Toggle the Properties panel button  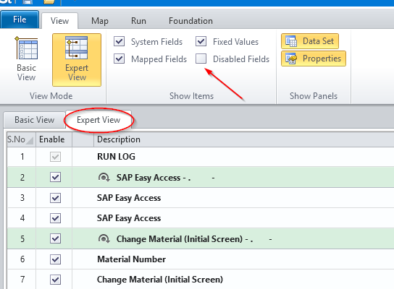click(x=314, y=59)
